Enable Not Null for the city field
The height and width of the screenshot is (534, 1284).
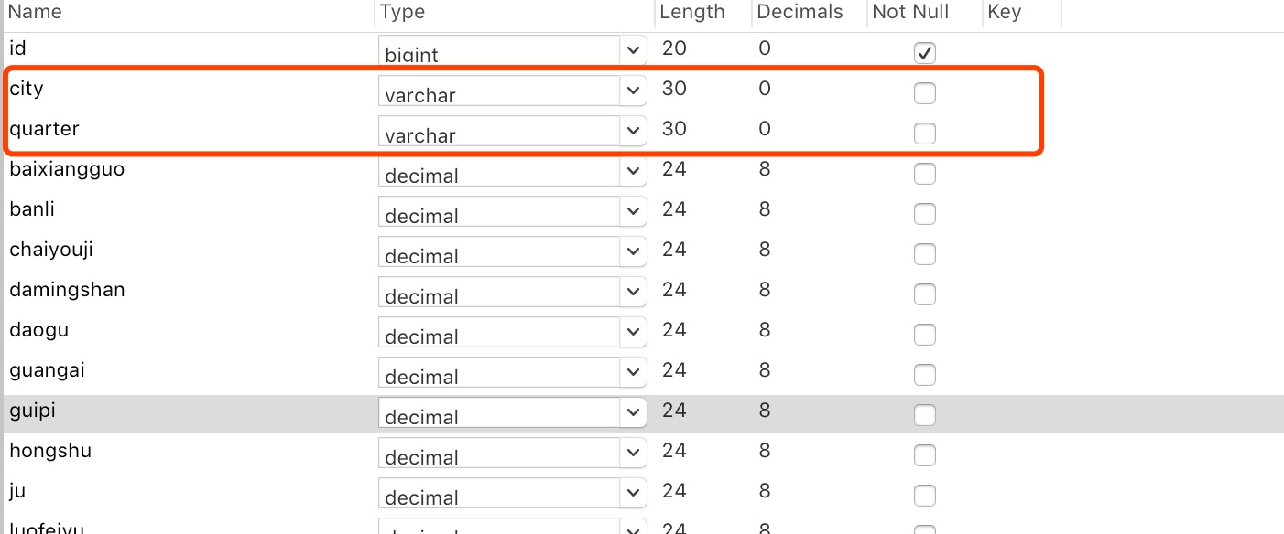(925, 93)
